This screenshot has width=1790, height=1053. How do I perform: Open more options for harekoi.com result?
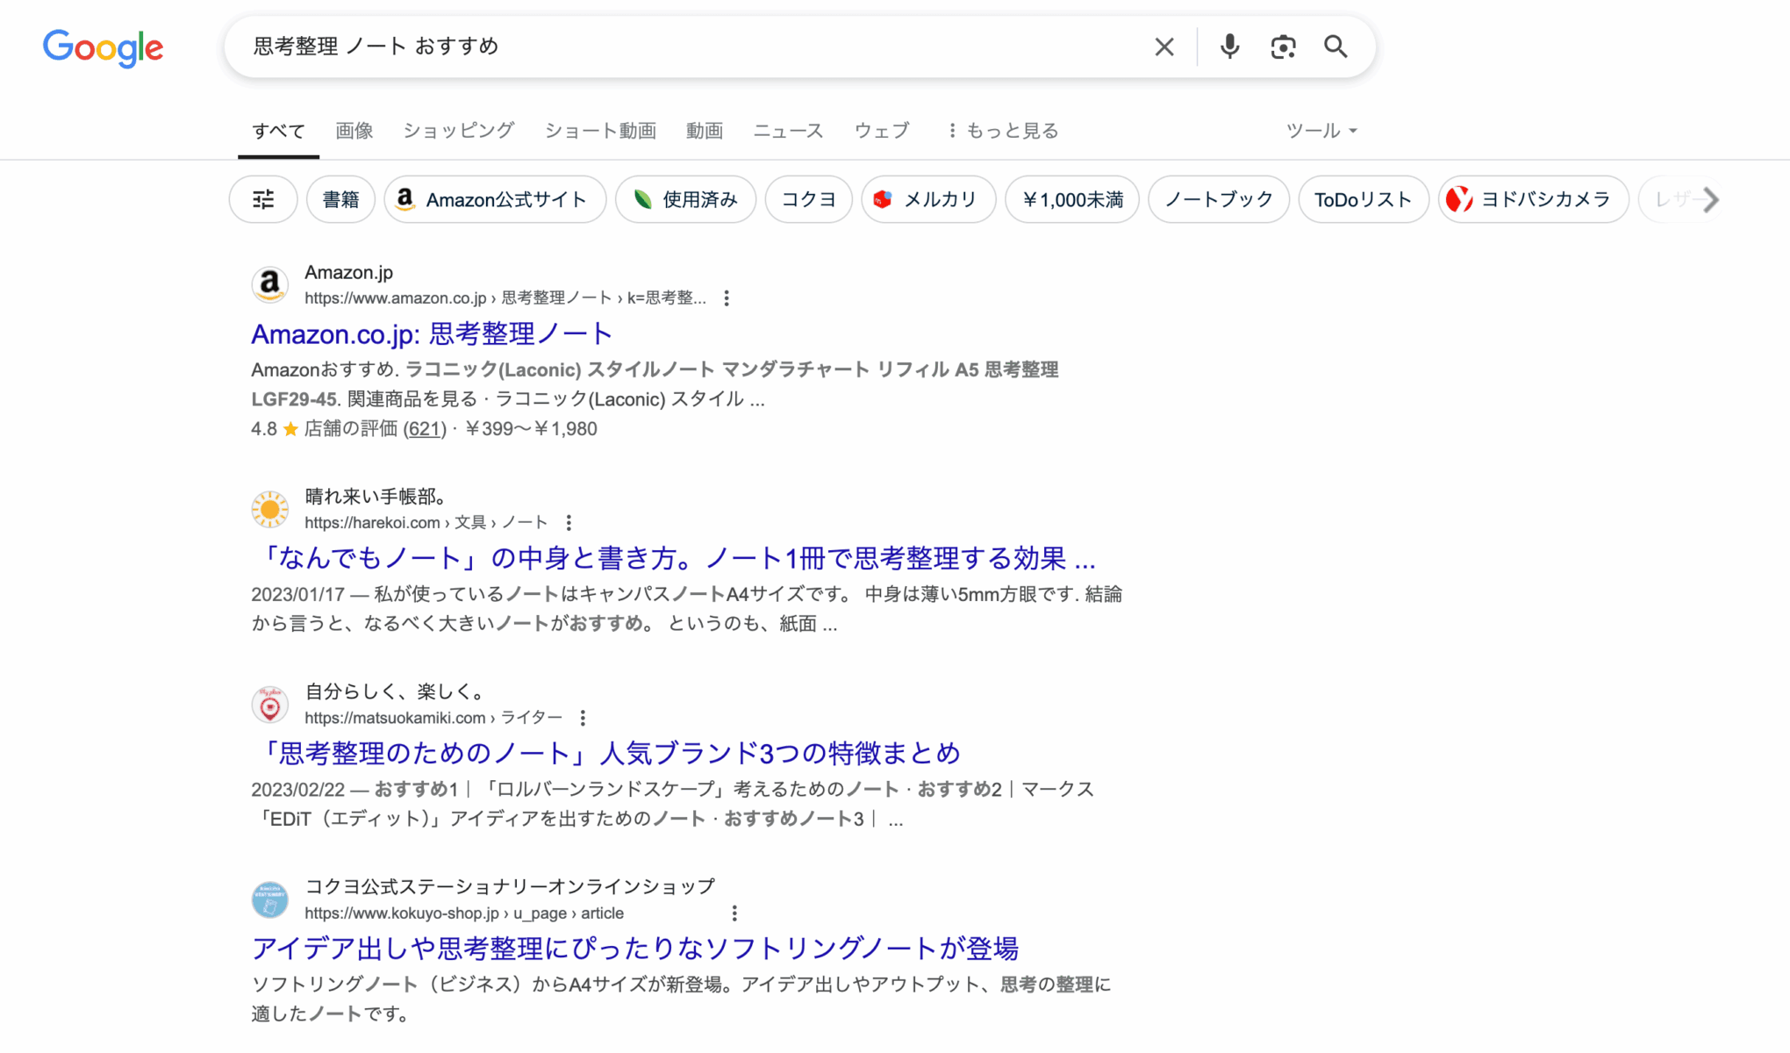(569, 523)
